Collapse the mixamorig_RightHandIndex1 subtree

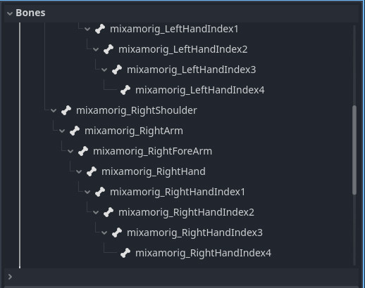coord(87,192)
